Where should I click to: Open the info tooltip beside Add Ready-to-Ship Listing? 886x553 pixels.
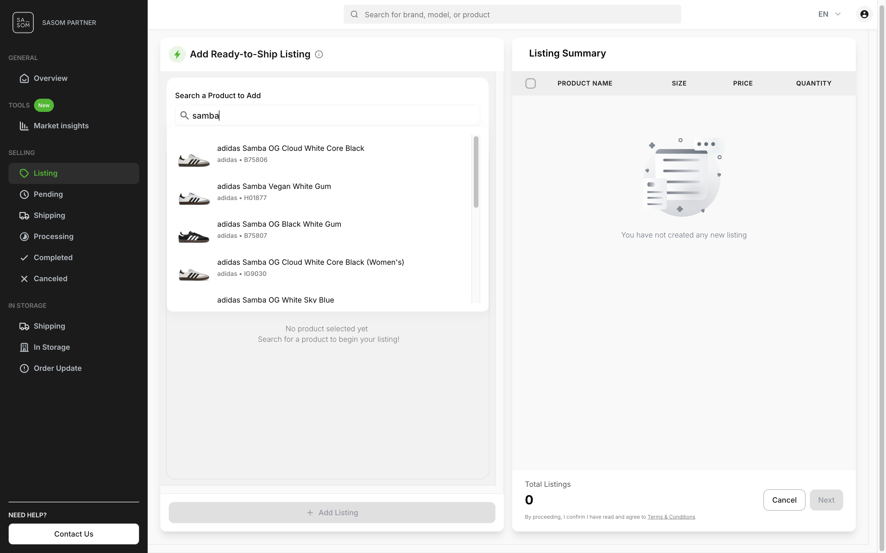coord(318,54)
